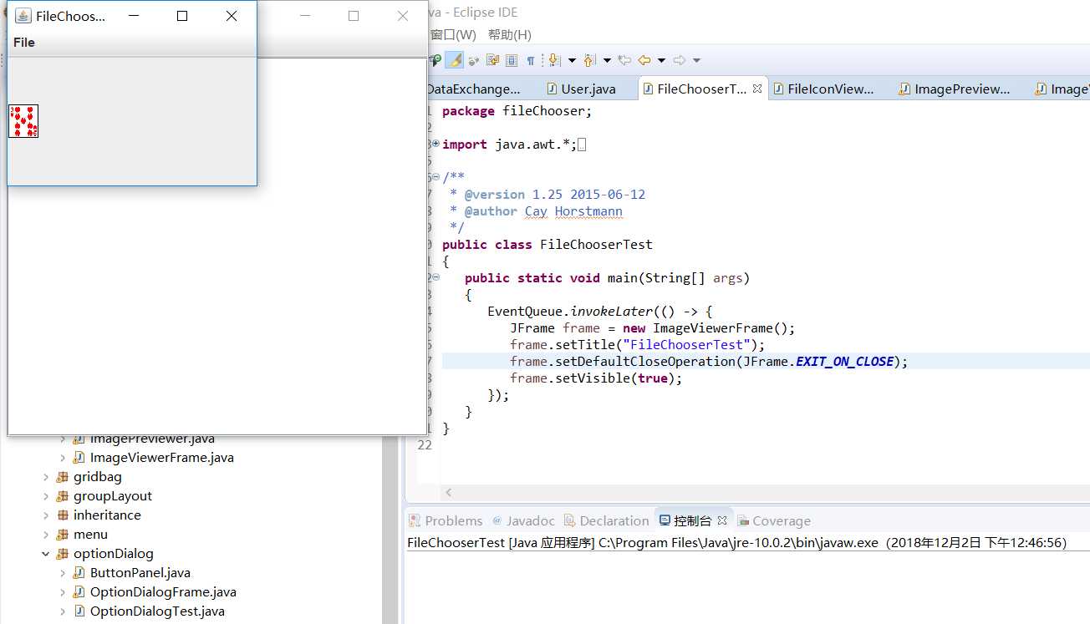
Task: Switch to FileIconView editor tab
Action: (823, 89)
